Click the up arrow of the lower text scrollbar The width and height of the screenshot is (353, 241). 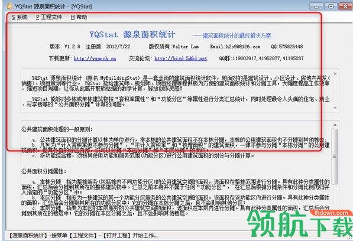point(335,125)
